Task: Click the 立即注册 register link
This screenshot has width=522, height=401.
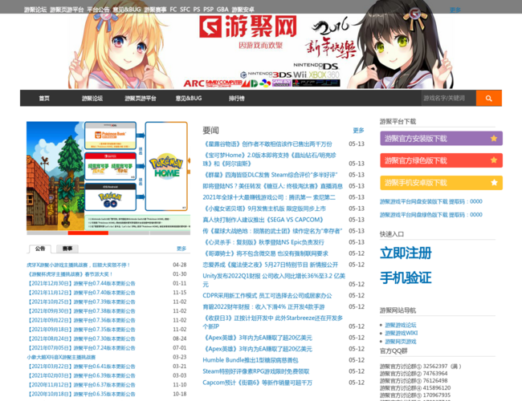Action: 406,253
